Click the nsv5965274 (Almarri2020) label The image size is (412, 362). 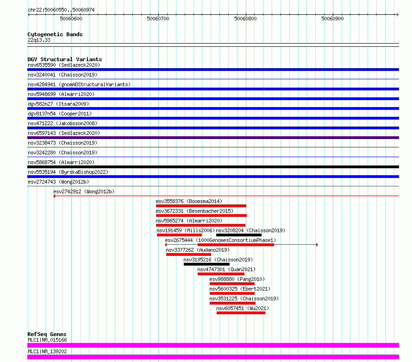point(189,221)
